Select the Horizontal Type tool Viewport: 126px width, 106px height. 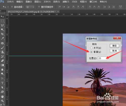click(x=2, y=83)
